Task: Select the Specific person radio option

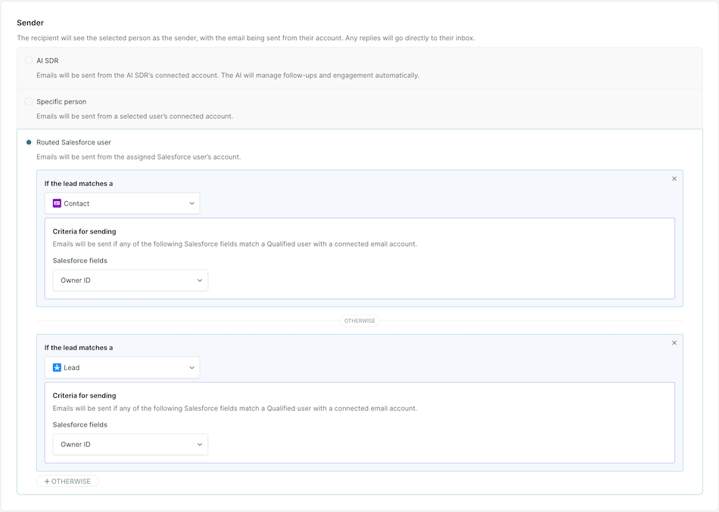Action: tap(29, 101)
